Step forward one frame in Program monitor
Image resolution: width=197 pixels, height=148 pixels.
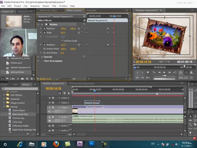[x=170, y=72]
